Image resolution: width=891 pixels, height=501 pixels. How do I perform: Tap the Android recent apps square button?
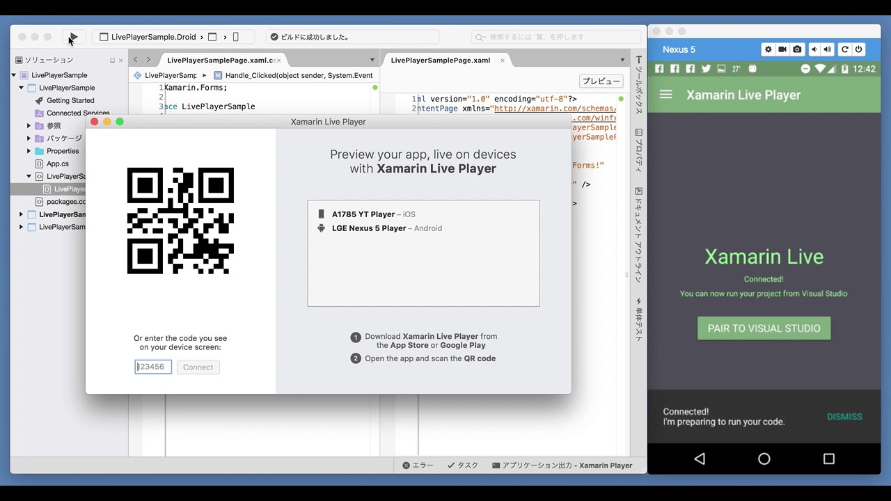(x=828, y=459)
